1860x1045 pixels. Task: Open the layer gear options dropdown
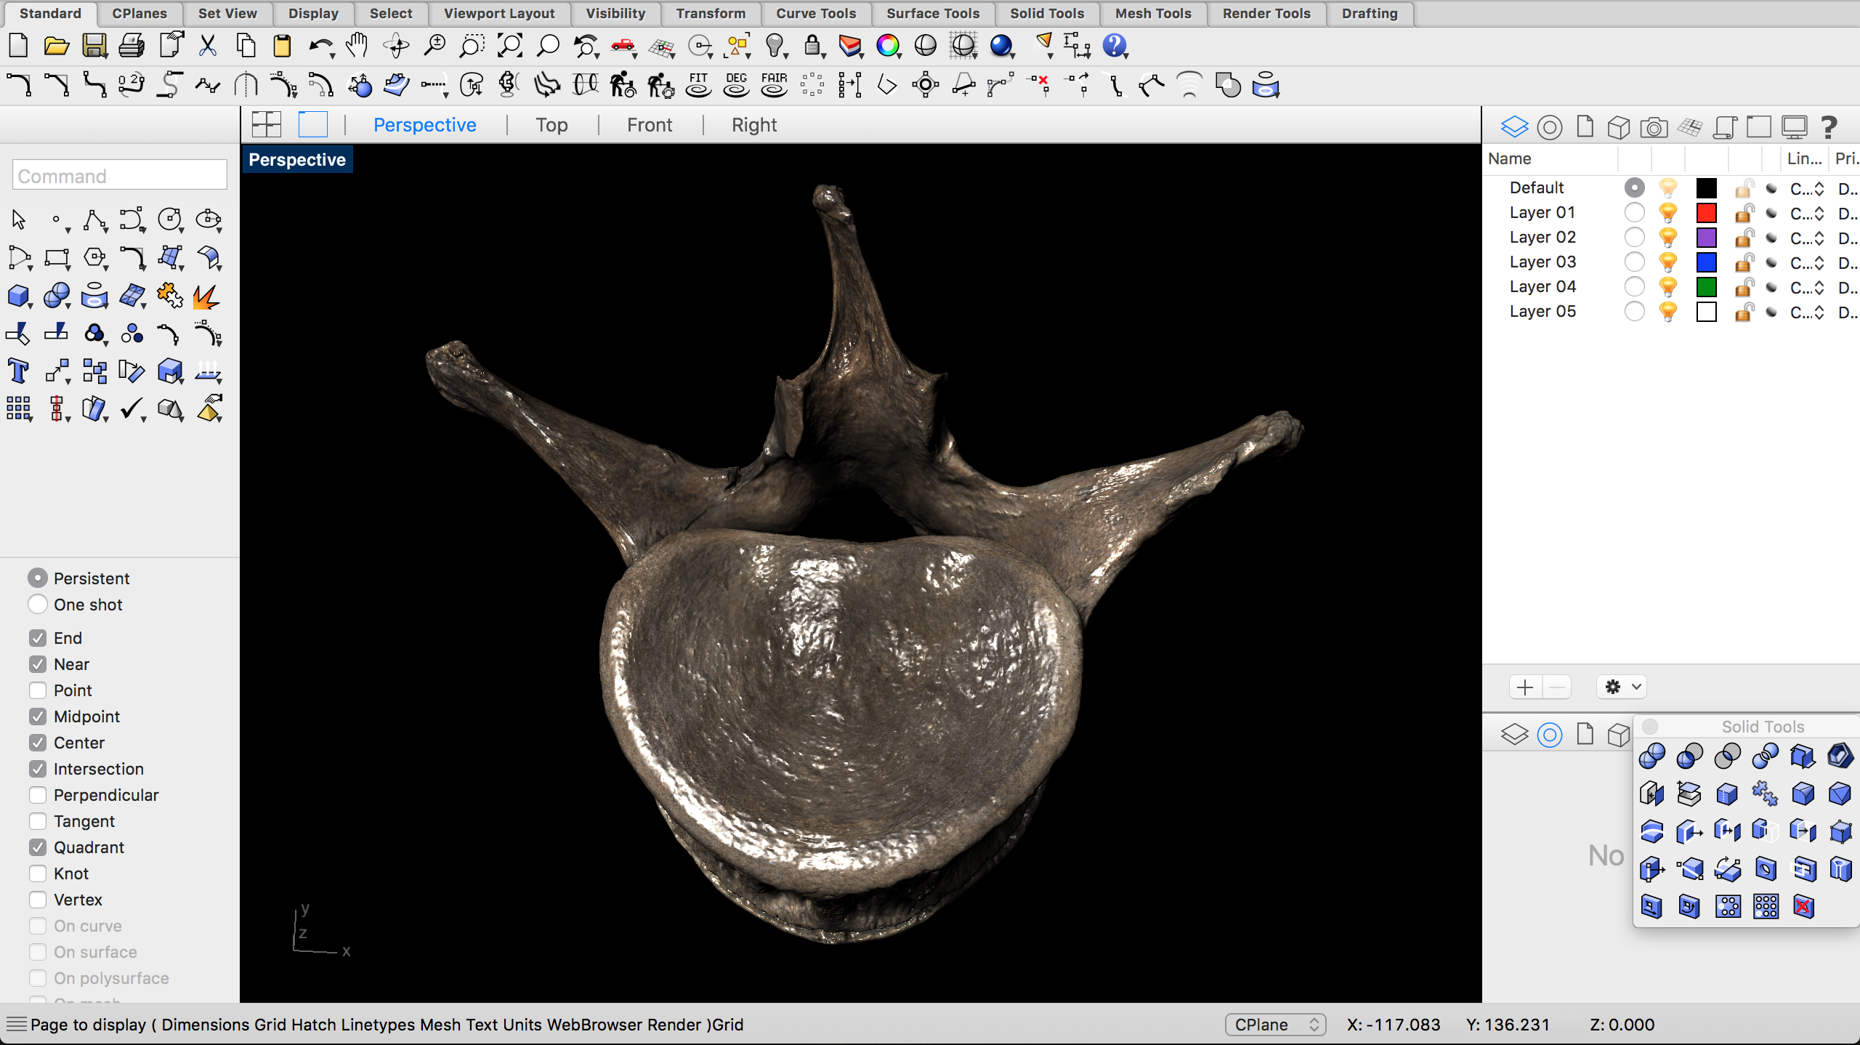(1622, 687)
